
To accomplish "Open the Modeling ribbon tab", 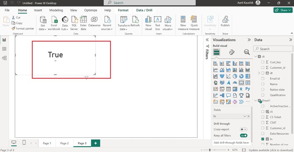I will pyautogui.click(x=56, y=10).
